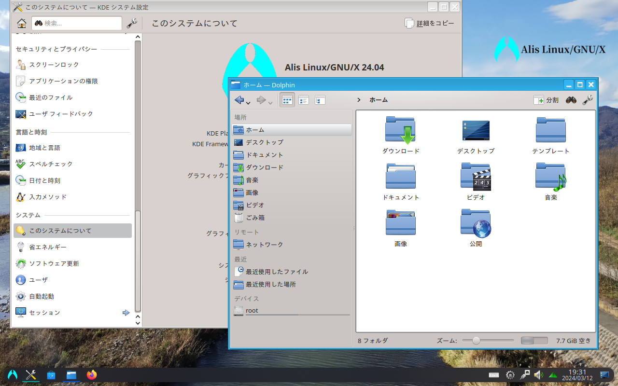This screenshot has width=618, height=386.
Task: Click network status icon in system tray
Action: pyautogui.click(x=525, y=374)
